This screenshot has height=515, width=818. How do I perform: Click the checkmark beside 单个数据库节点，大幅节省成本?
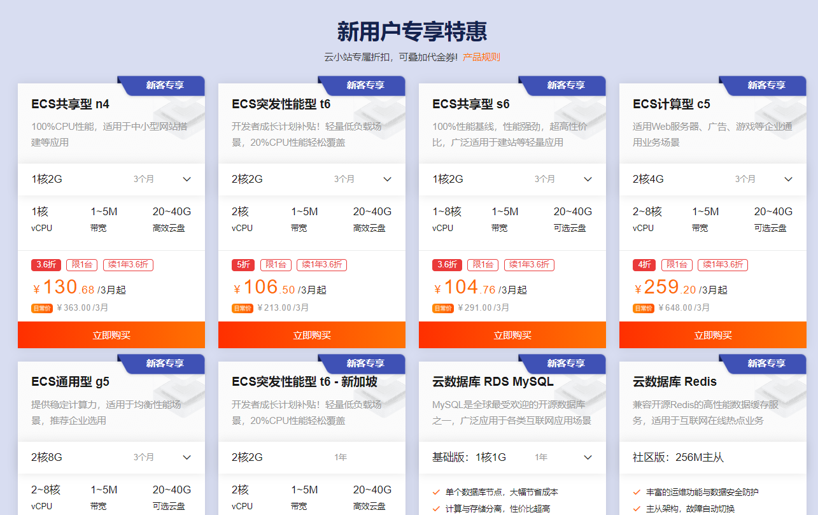[436, 492]
